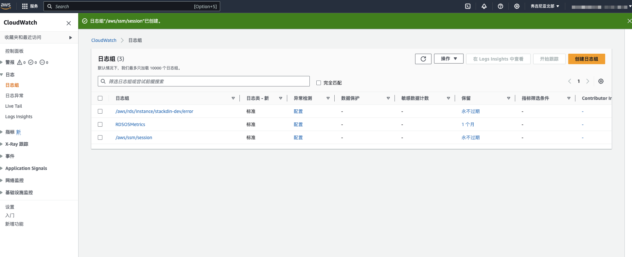Expand the 指标 navigation section
The width and height of the screenshot is (632, 257).
click(x=1, y=132)
